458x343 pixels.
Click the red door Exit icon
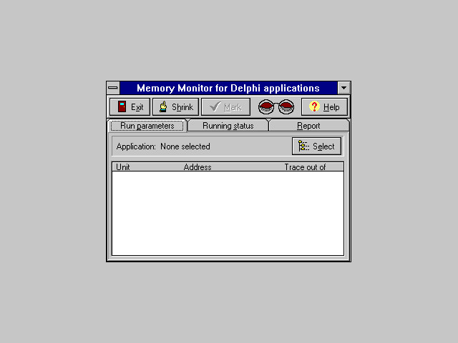tap(122, 107)
